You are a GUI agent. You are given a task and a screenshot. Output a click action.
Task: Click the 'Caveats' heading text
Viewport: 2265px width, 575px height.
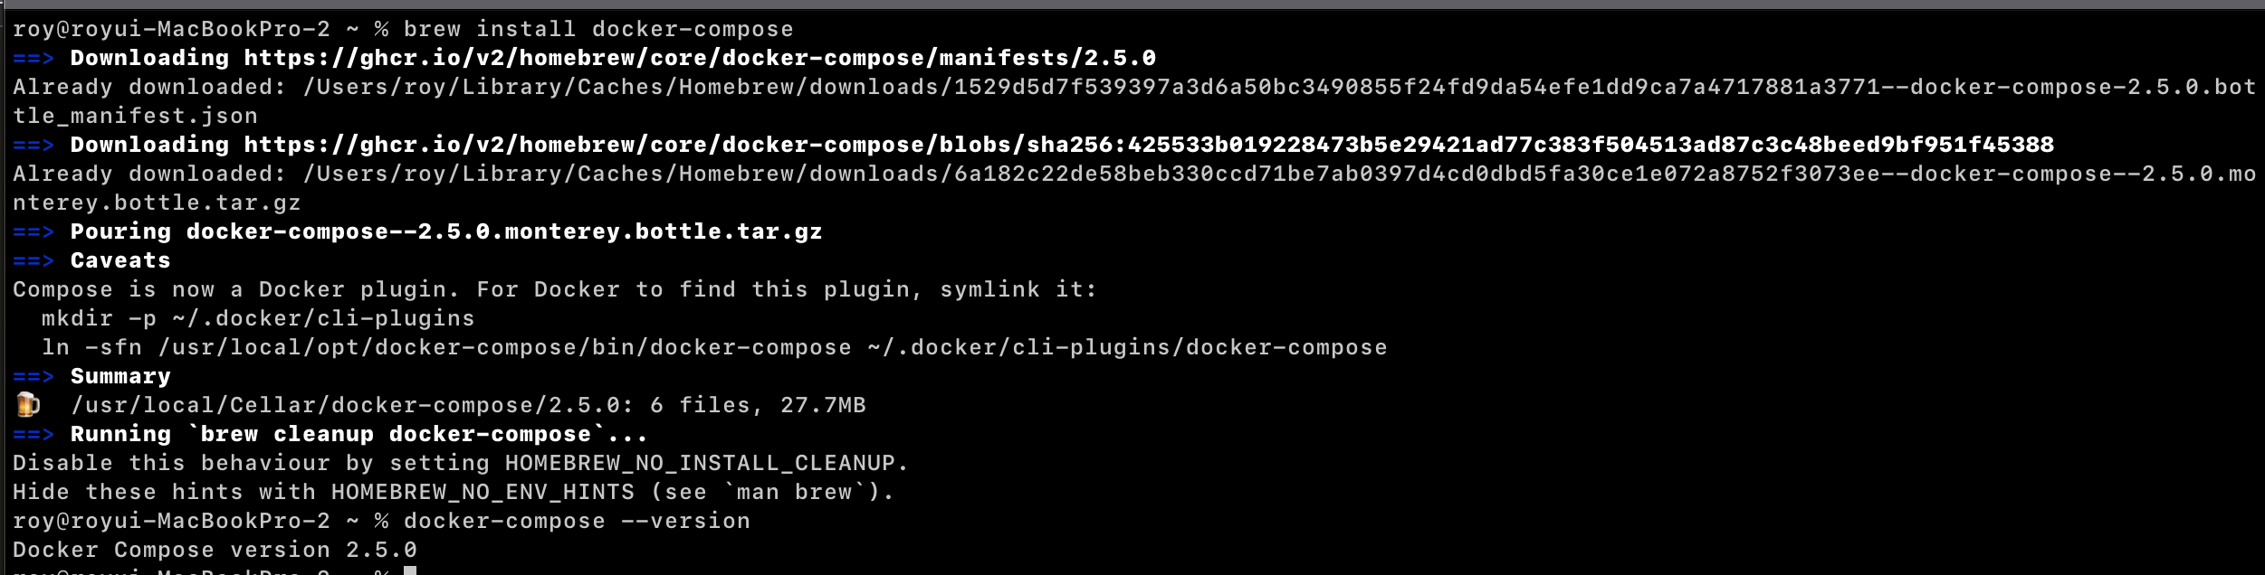pyautogui.click(x=120, y=261)
